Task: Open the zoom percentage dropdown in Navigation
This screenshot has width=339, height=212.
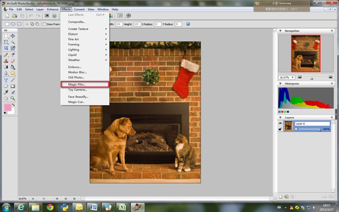Action: (286, 77)
